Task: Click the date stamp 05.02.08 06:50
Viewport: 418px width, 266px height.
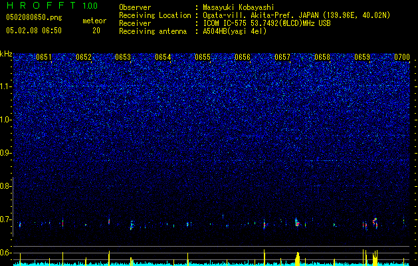Action: point(34,31)
